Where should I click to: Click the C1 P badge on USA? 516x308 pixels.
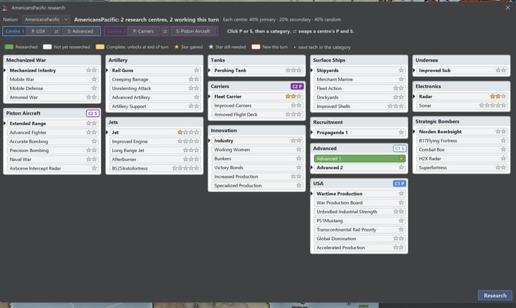(399, 184)
